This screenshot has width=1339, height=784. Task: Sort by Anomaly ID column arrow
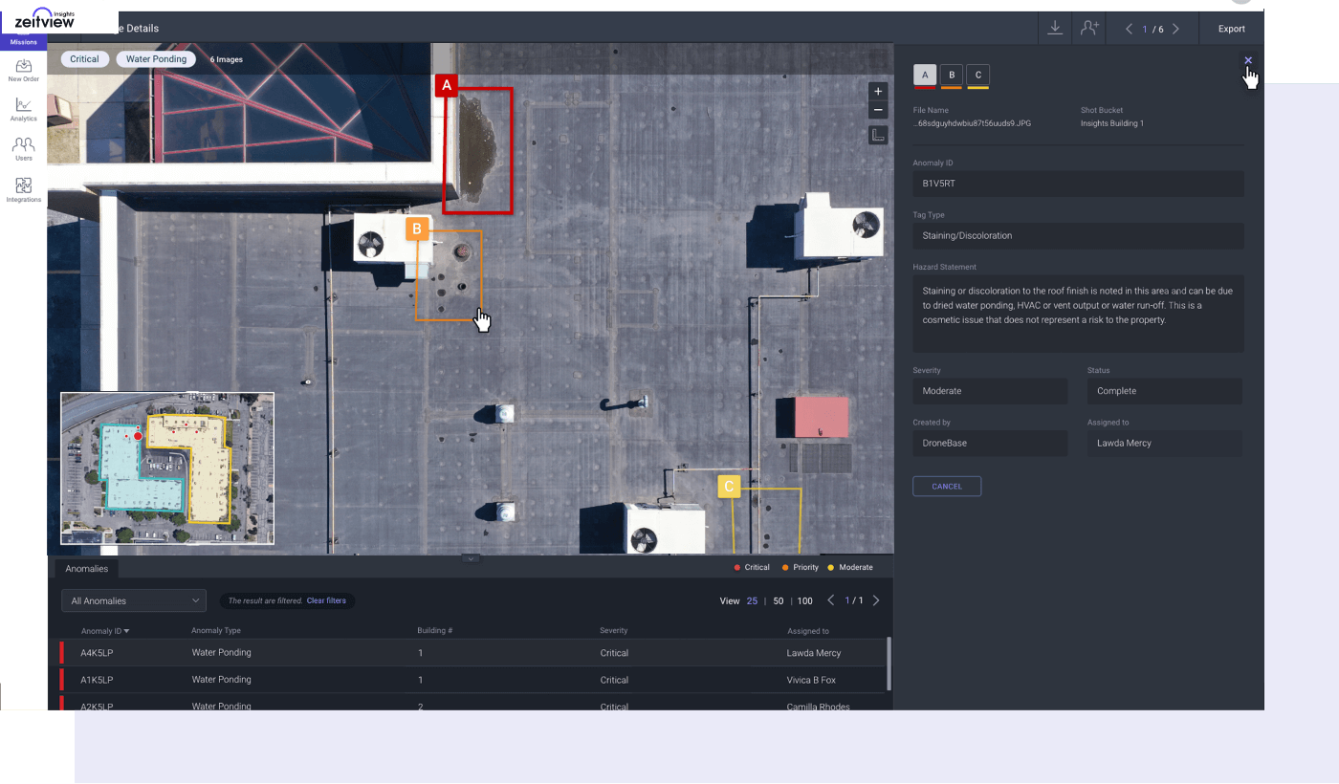point(128,631)
